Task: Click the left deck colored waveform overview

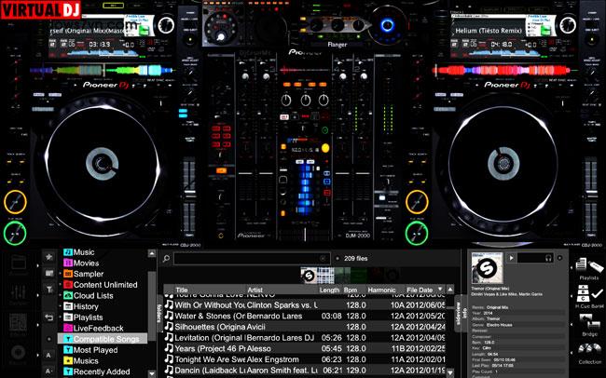Action: [102, 70]
